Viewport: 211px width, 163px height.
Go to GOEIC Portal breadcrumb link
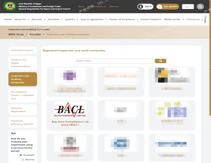coord(16,34)
